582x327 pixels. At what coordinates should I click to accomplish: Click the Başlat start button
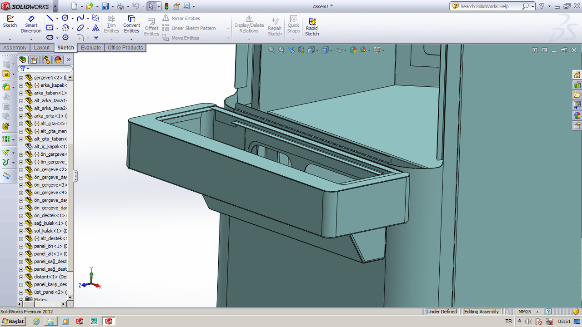tap(14, 322)
